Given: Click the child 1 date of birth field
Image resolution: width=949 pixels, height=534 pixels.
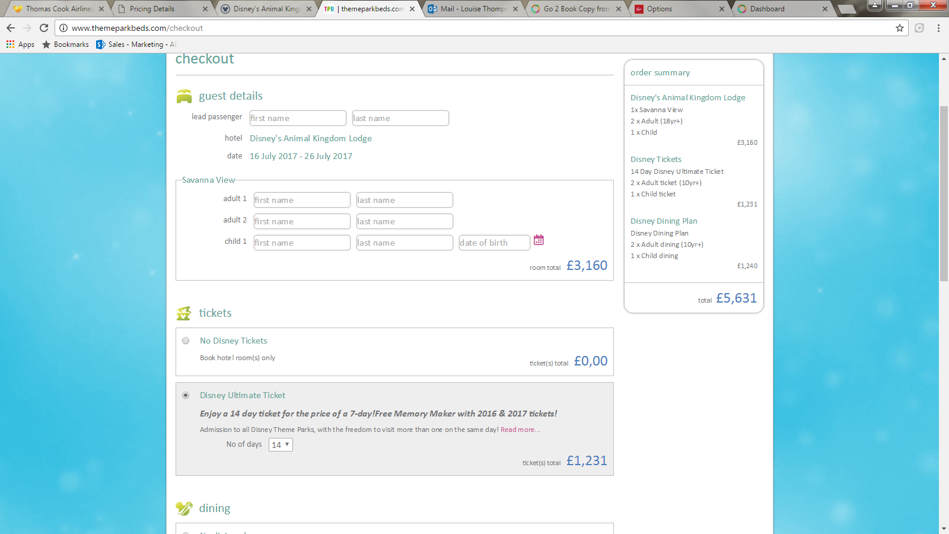Looking at the screenshot, I should 495,243.
